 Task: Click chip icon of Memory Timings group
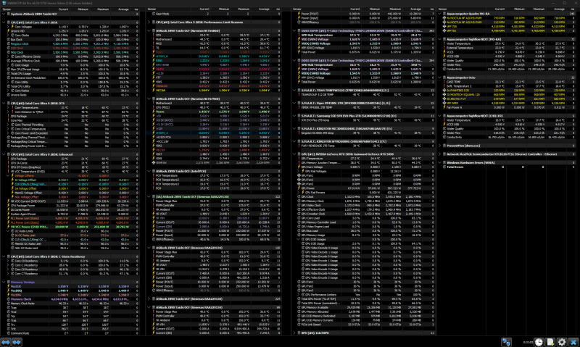pos(8,282)
